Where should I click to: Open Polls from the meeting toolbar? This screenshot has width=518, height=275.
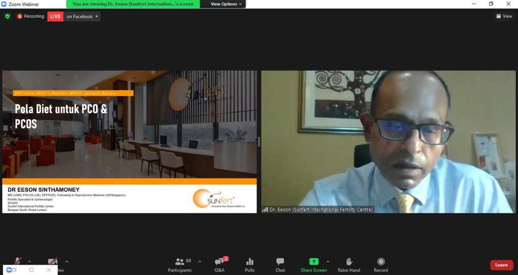tap(250, 265)
